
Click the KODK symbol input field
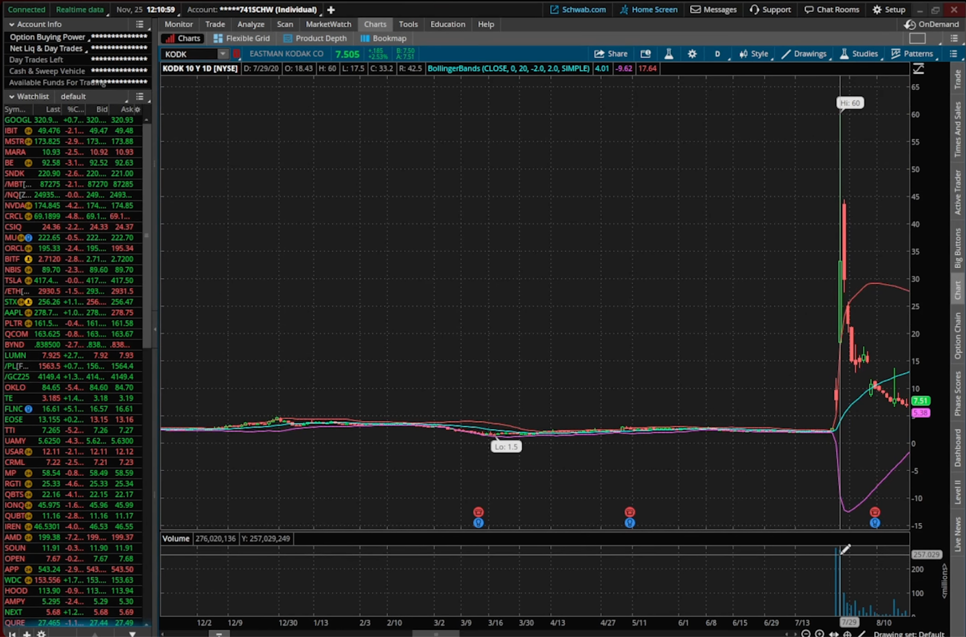pos(189,54)
